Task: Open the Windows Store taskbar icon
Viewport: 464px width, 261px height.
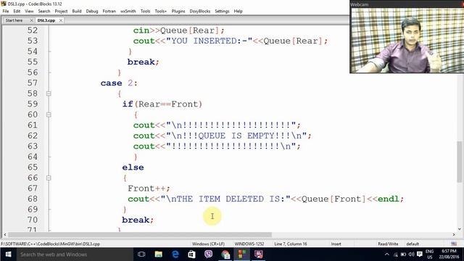Action: click(x=191, y=254)
